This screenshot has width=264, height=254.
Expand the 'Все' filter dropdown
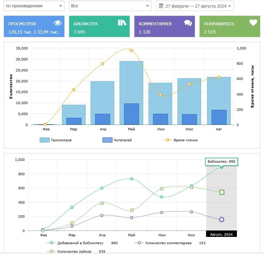pyautogui.click(x=110, y=6)
